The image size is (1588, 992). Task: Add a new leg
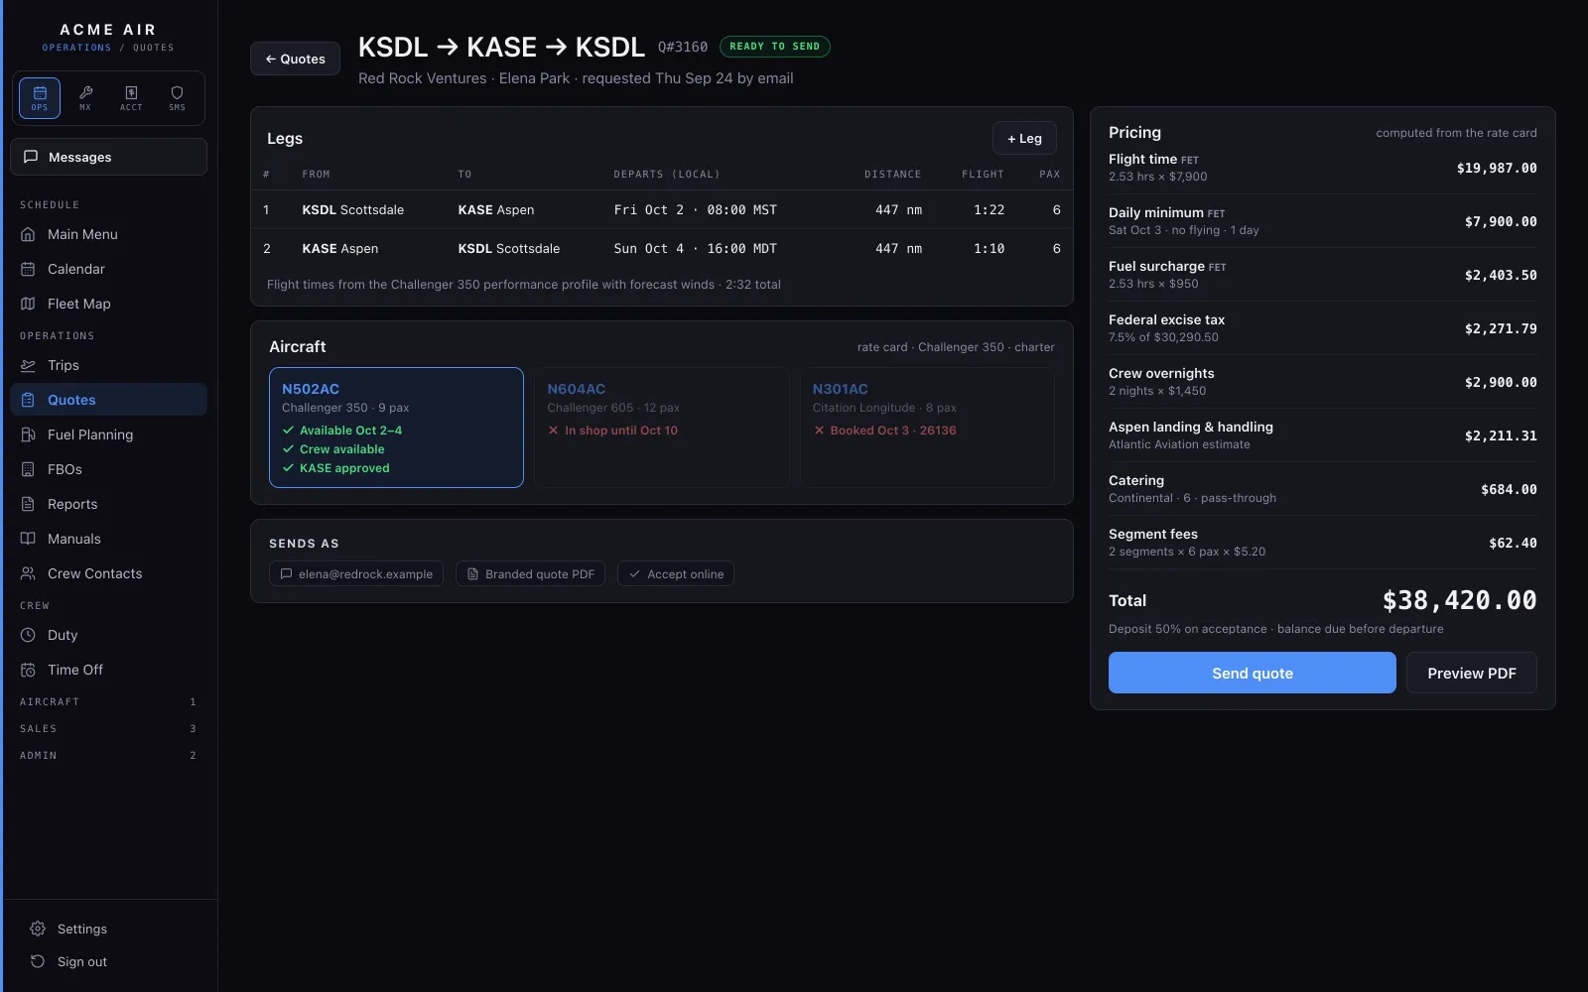point(1024,138)
